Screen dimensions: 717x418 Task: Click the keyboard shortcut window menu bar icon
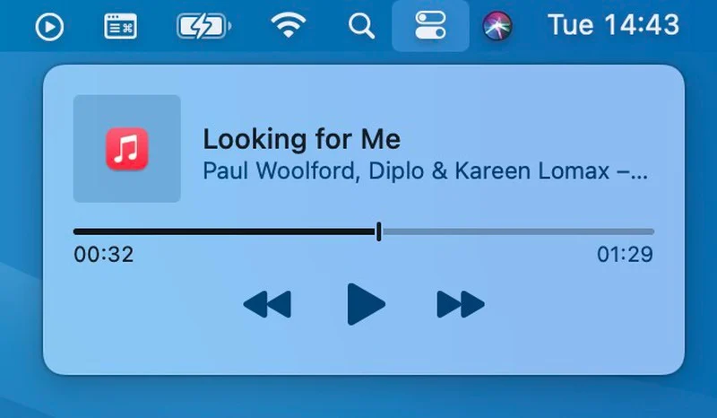pyautogui.click(x=120, y=26)
